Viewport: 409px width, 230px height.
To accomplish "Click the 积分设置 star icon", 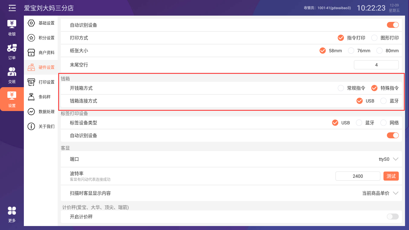I will click(x=31, y=38).
